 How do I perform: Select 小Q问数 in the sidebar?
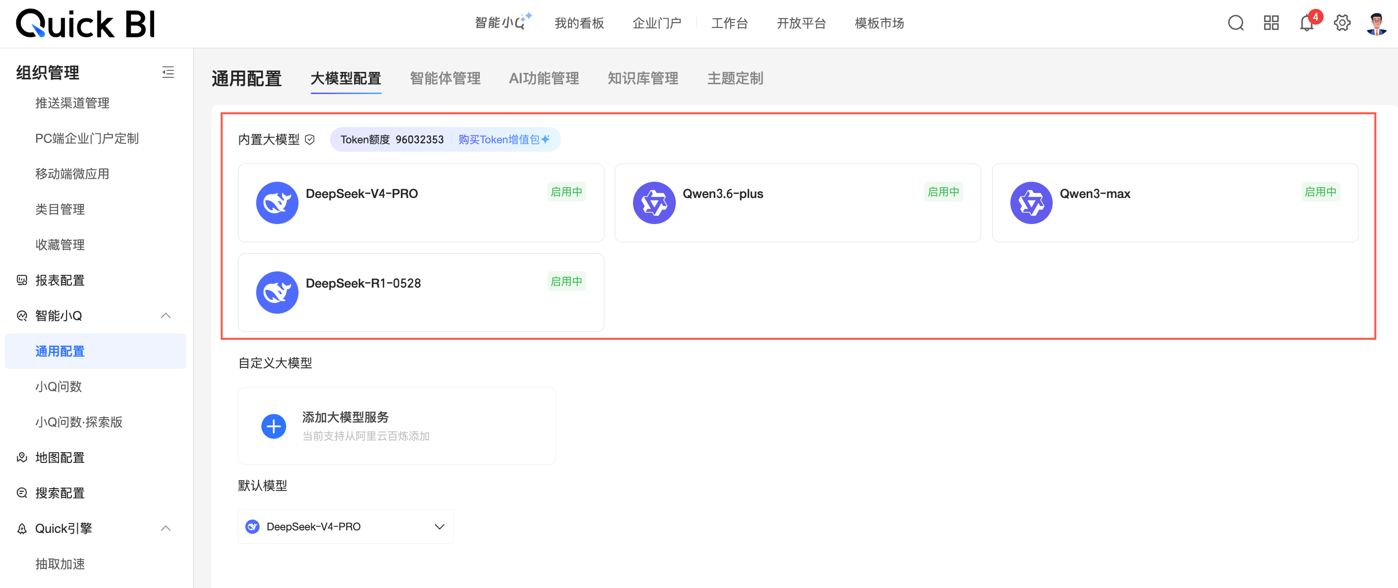[59, 386]
